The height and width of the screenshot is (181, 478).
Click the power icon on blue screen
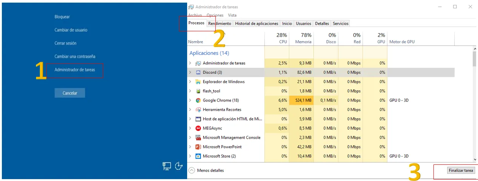click(179, 166)
